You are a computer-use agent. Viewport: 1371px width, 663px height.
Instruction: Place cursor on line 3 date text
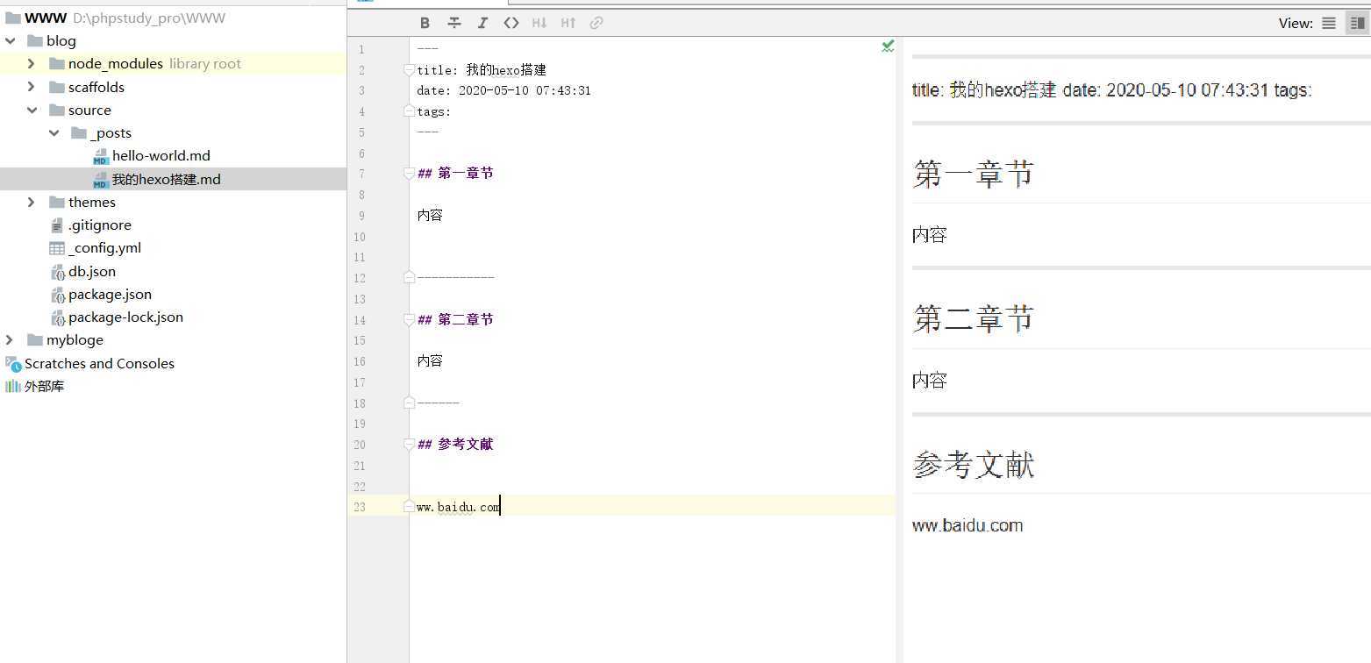pyautogui.click(x=503, y=90)
